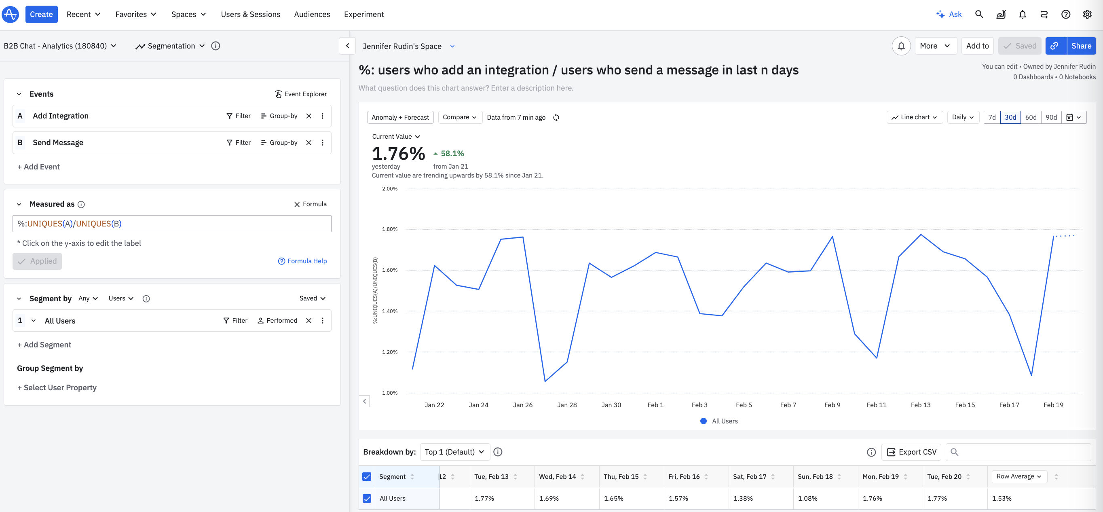Screen dimensions: 1103x512
Task: Open the Line chart dropdown
Action: [x=914, y=117]
